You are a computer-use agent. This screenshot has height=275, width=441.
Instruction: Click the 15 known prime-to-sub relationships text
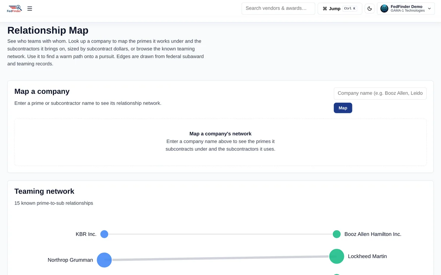[54, 203]
